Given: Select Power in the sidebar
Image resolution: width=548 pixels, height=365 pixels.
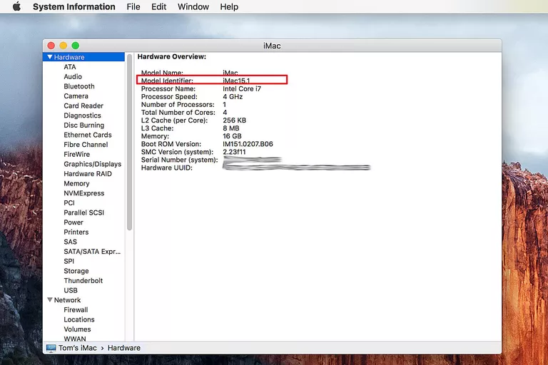Looking at the screenshot, I should pyautogui.click(x=73, y=222).
